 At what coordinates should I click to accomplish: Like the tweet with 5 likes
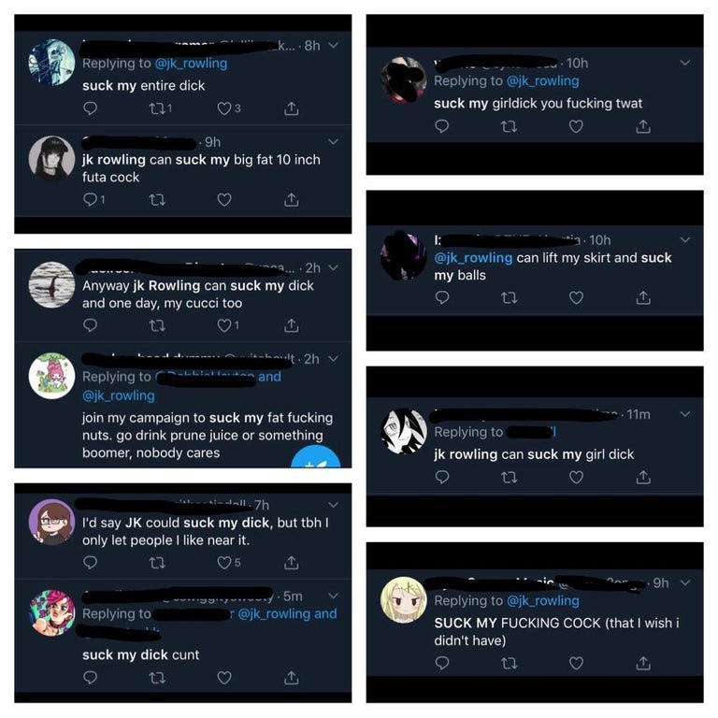(x=224, y=562)
